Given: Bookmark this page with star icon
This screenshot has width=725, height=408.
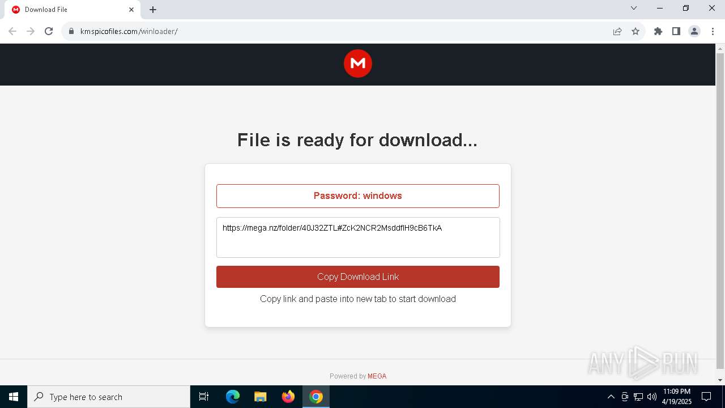Looking at the screenshot, I should coord(636,31).
